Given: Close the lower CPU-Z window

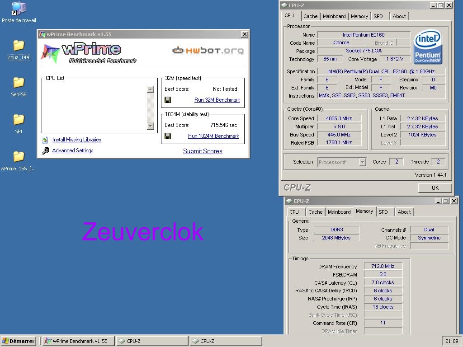Looking at the screenshot, I should 454,201.
